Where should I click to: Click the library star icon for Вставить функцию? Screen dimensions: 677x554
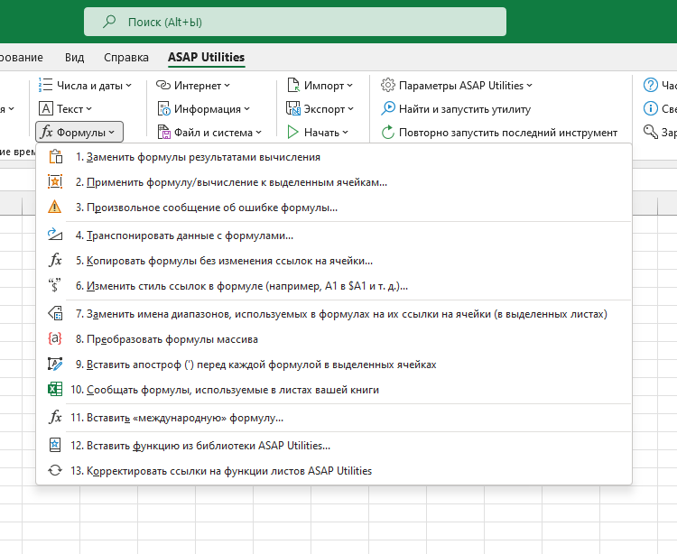coord(55,445)
